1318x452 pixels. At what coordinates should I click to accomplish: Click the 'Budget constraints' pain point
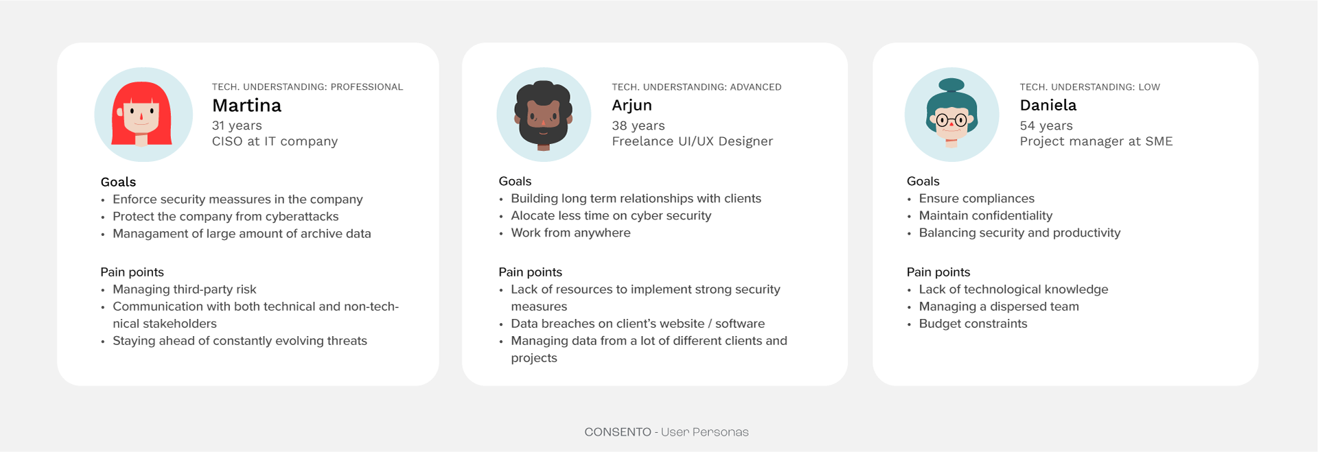pyautogui.click(x=973, y=324)
